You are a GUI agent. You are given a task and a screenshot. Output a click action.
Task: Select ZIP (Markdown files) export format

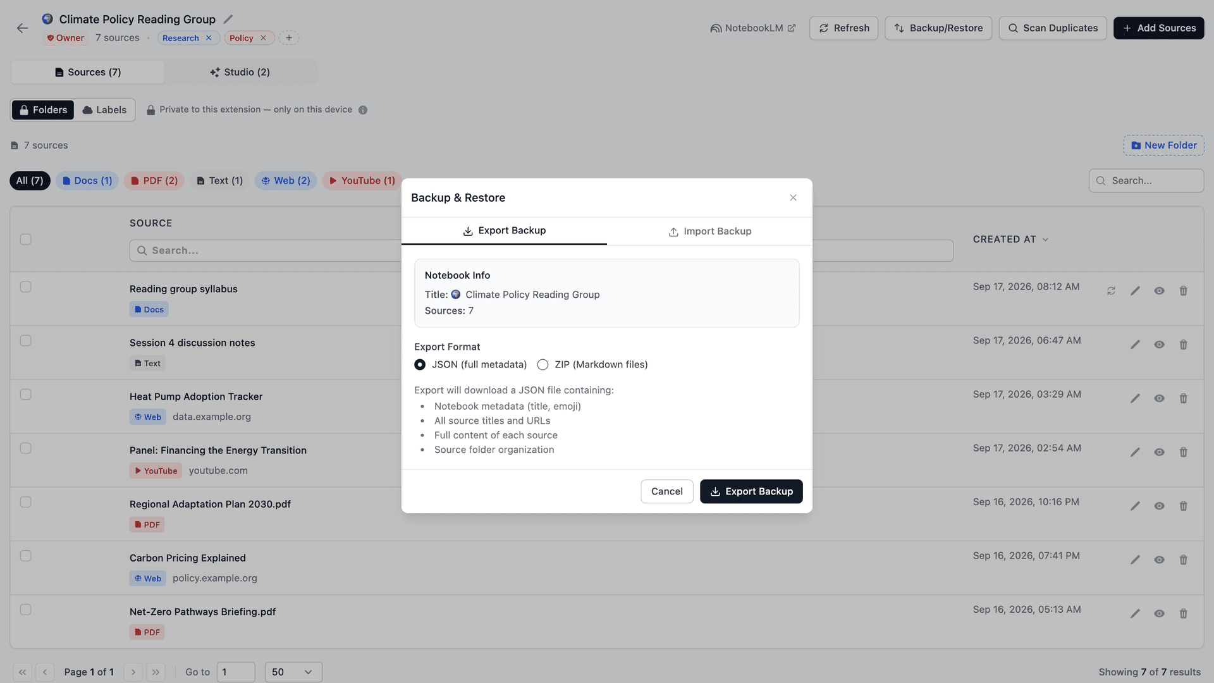(543, 365)
